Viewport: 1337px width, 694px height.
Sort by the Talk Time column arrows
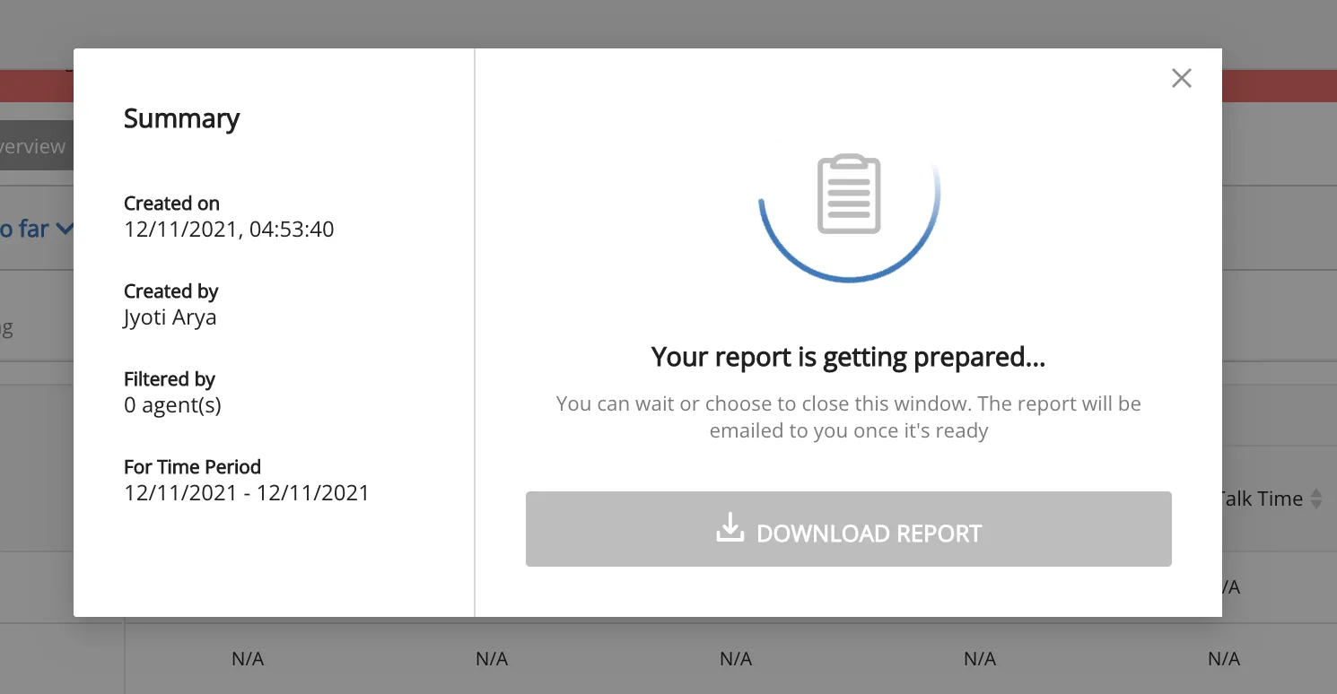(x=1316, y=499)
